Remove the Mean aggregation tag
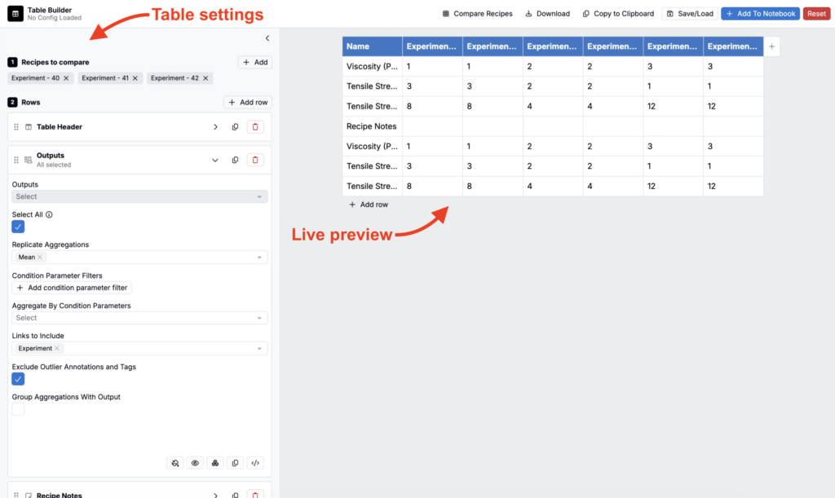 pos(40,257)
